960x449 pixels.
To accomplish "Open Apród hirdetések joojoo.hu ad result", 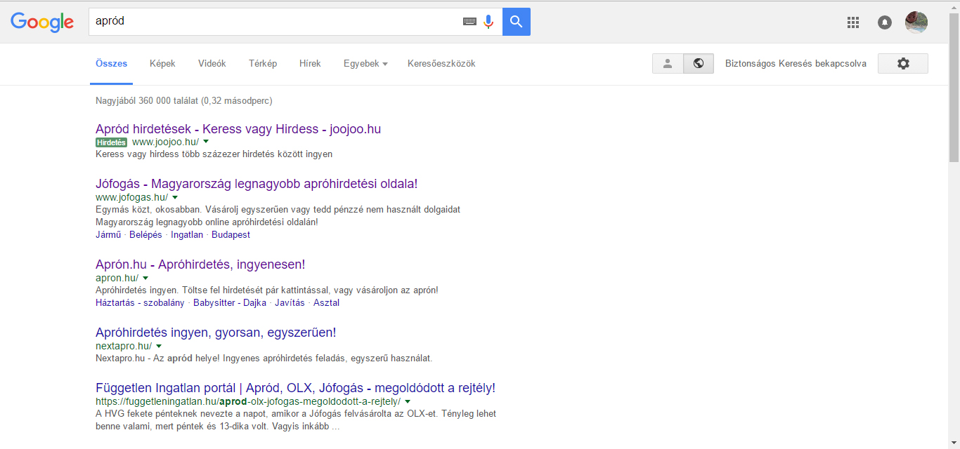I will click(238, 129).
